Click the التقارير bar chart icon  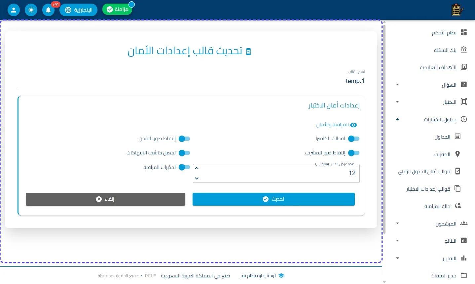point(464,258)
